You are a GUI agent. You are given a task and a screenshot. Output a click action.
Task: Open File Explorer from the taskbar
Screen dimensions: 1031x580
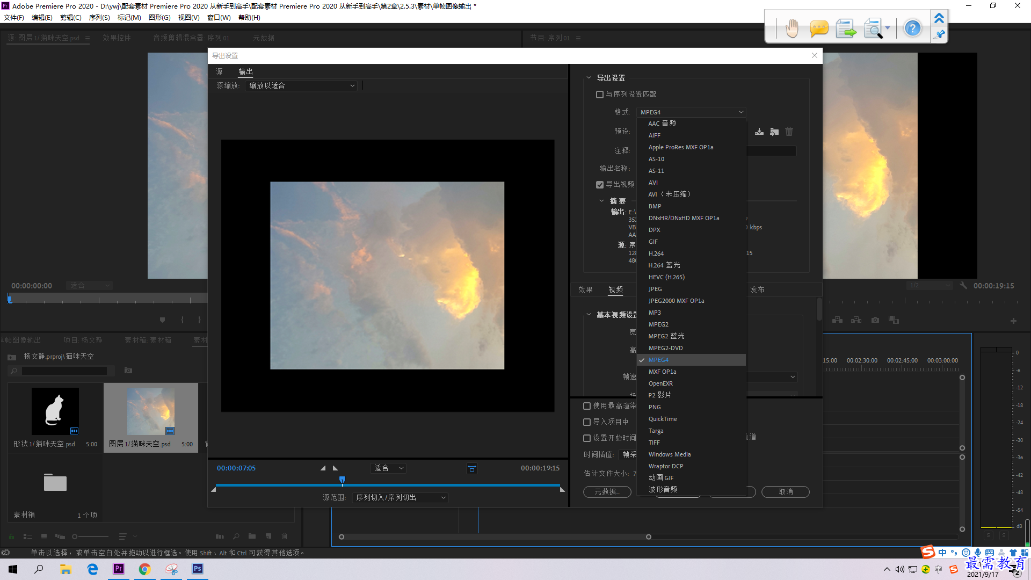66,569
